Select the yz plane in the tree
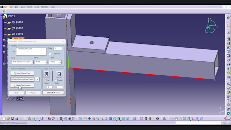 coord(18,28)
